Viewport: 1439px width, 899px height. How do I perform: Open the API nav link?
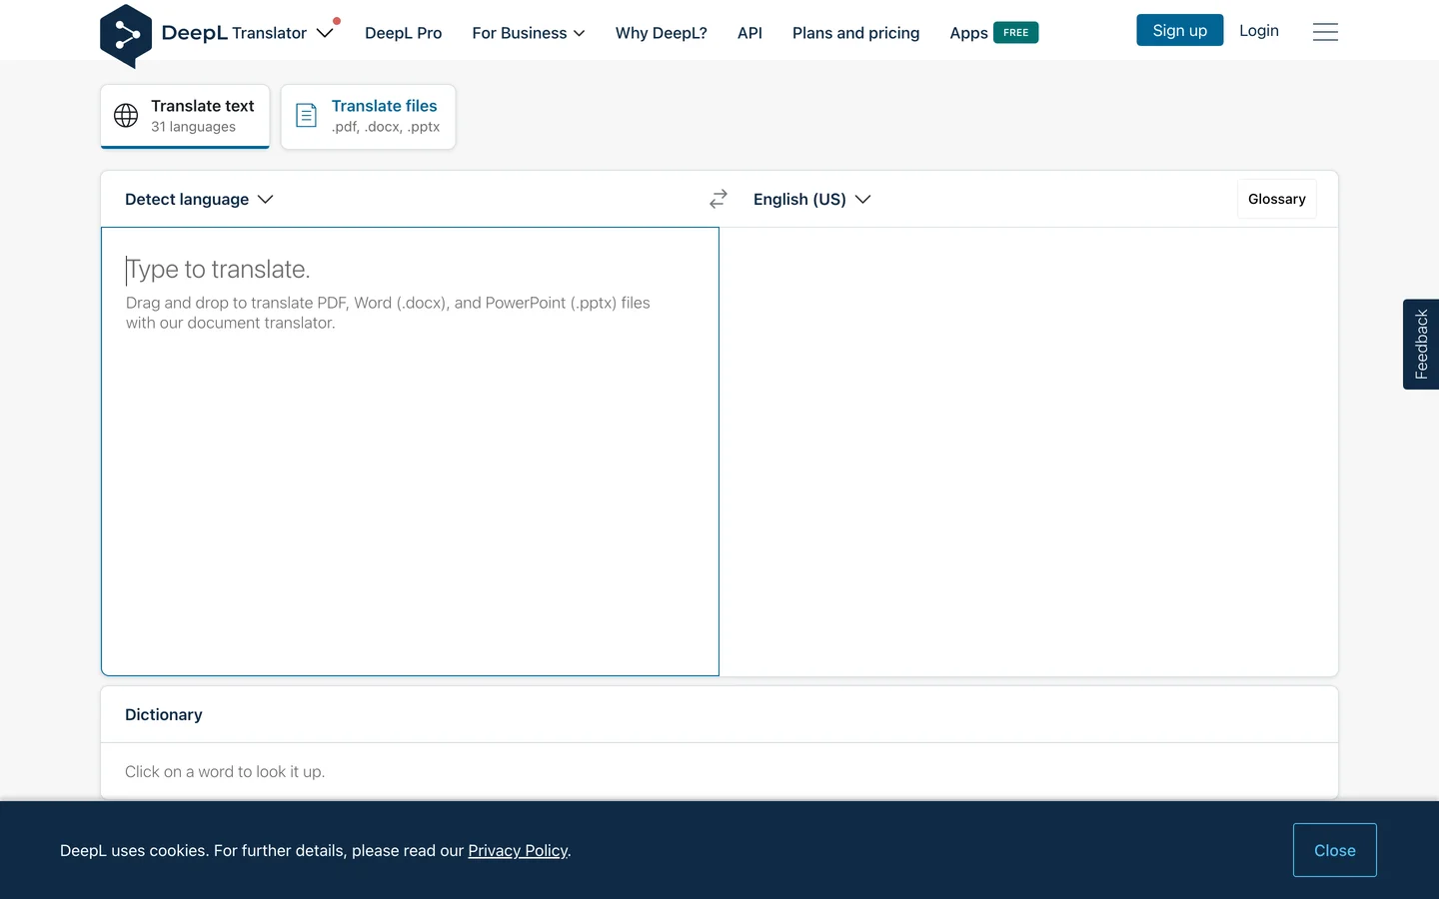749,33
